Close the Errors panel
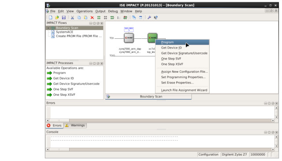282x161 pixels. tap(277, 103)
